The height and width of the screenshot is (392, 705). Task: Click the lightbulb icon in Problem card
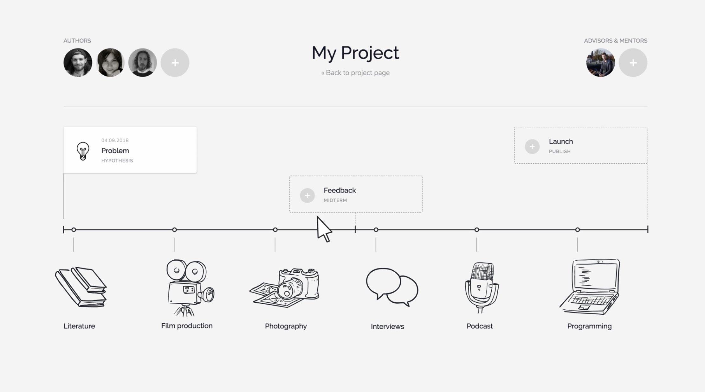[x=83, y=151]
